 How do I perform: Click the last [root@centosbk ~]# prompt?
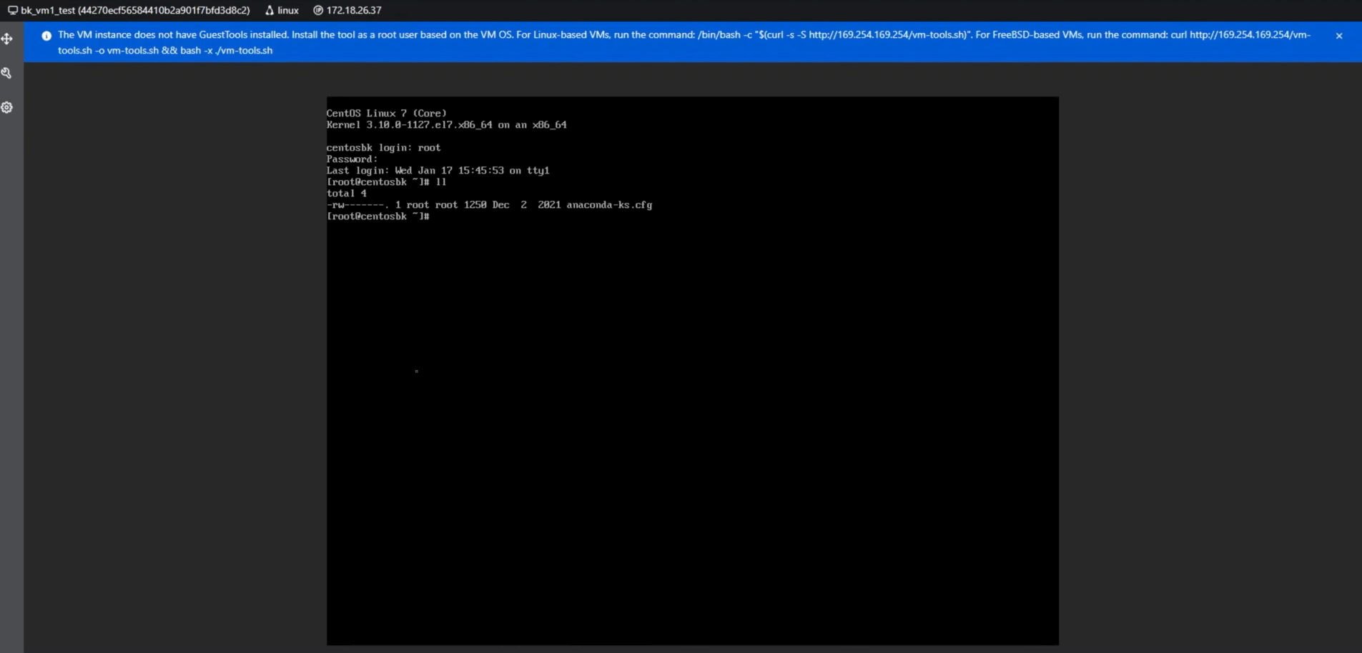[x=378, y=216]
